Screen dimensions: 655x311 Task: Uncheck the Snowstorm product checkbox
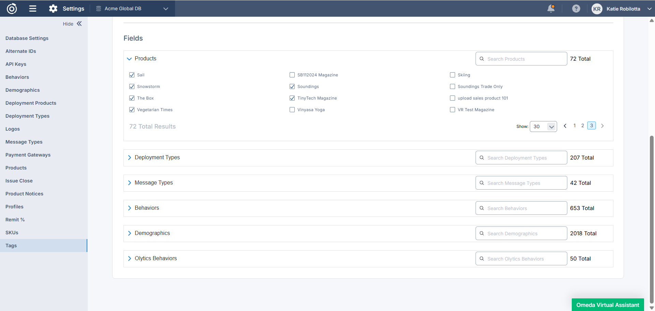coord(132,87)
